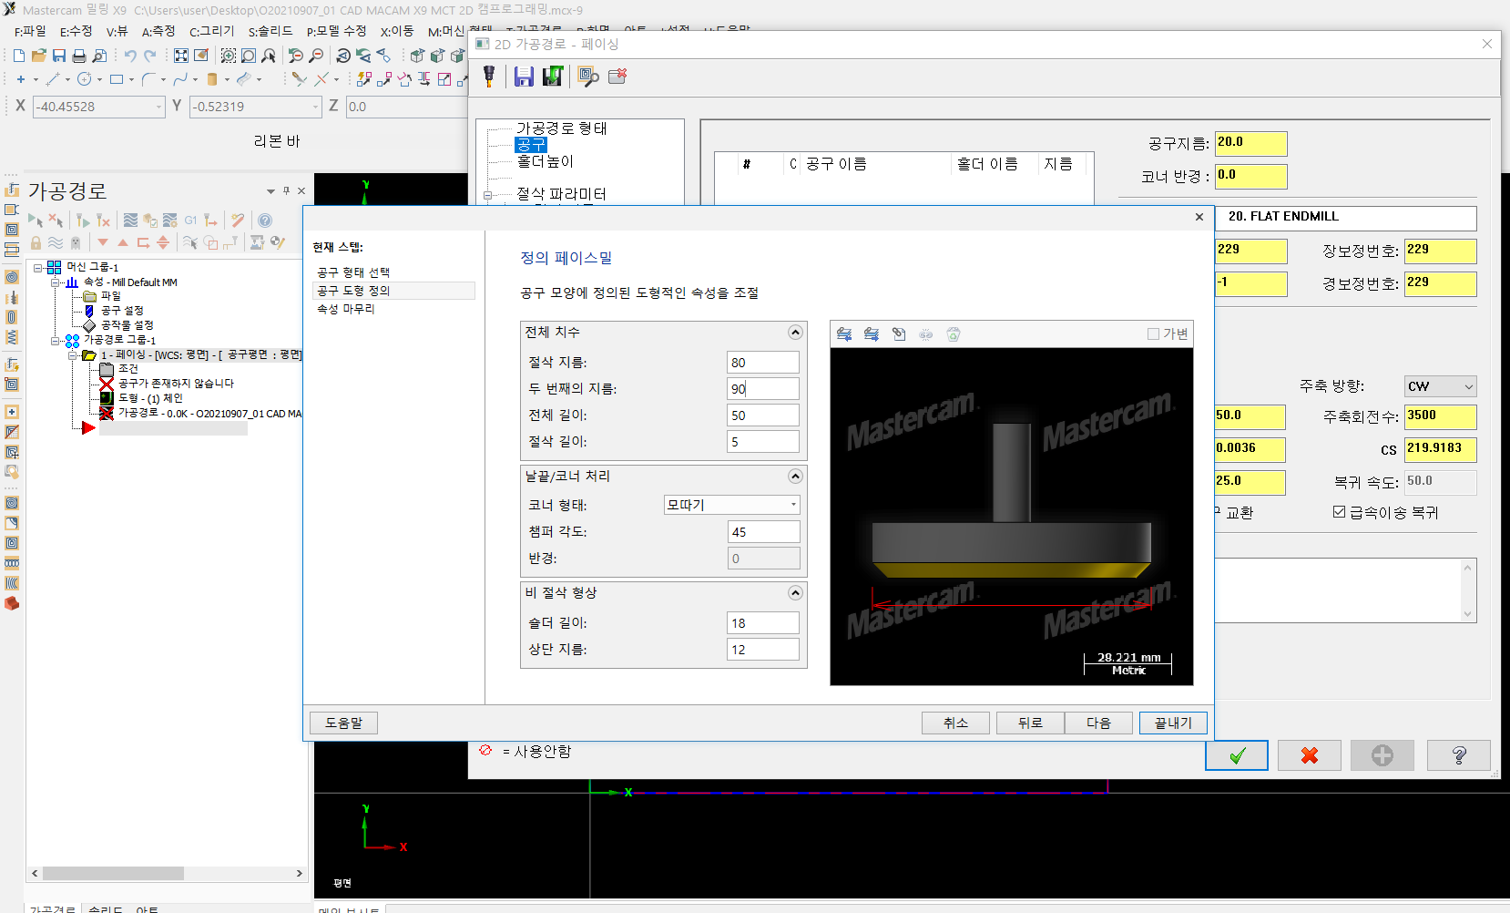Click the Help question icon in the toolpath manager
This screenshot has width=1510, height=913.
coord(265,221)
